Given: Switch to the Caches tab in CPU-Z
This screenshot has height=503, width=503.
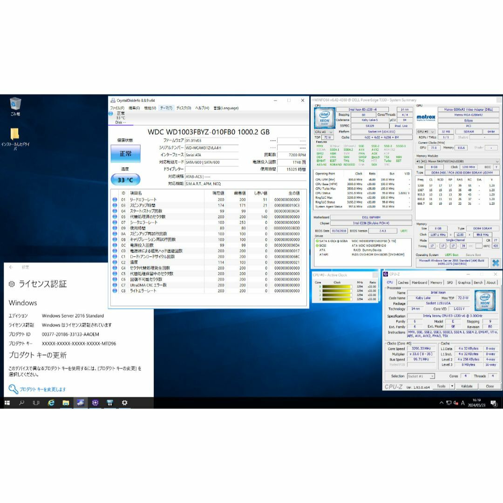Looking at the screenshot, I should tap(403, 283).
